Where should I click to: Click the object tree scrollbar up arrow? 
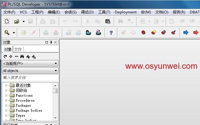click(55, 86)
